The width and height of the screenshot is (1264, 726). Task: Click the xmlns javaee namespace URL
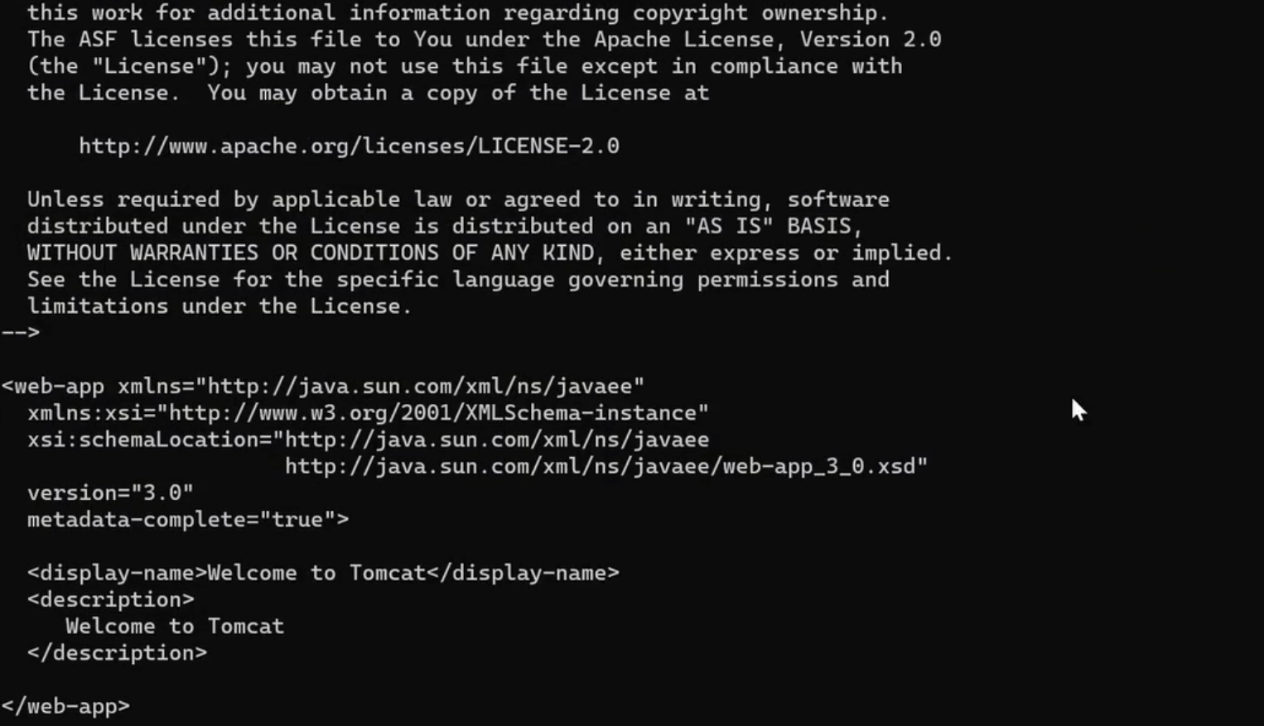(425, 387)
